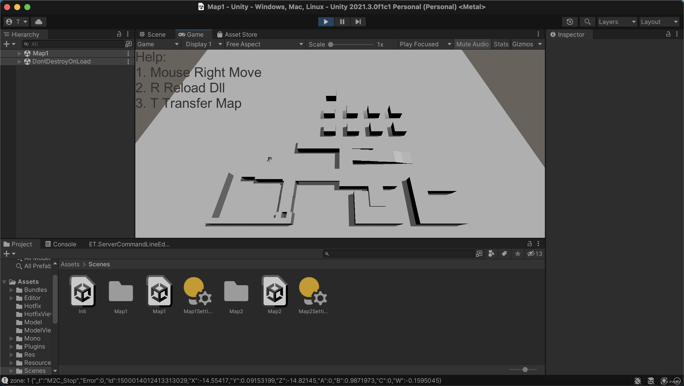Enable Mute Audio in the Game view
This screenshot has height=386, width=684.
click(472, 44)
